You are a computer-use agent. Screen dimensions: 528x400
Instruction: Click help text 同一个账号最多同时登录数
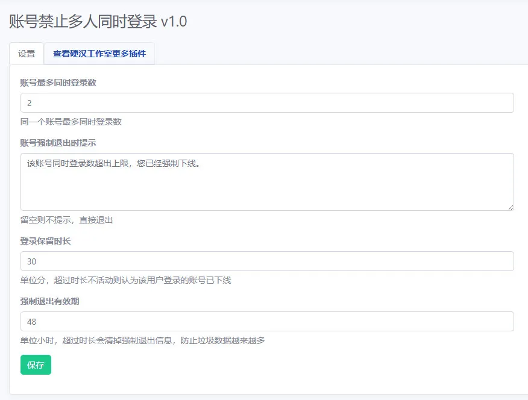point(71,122)
